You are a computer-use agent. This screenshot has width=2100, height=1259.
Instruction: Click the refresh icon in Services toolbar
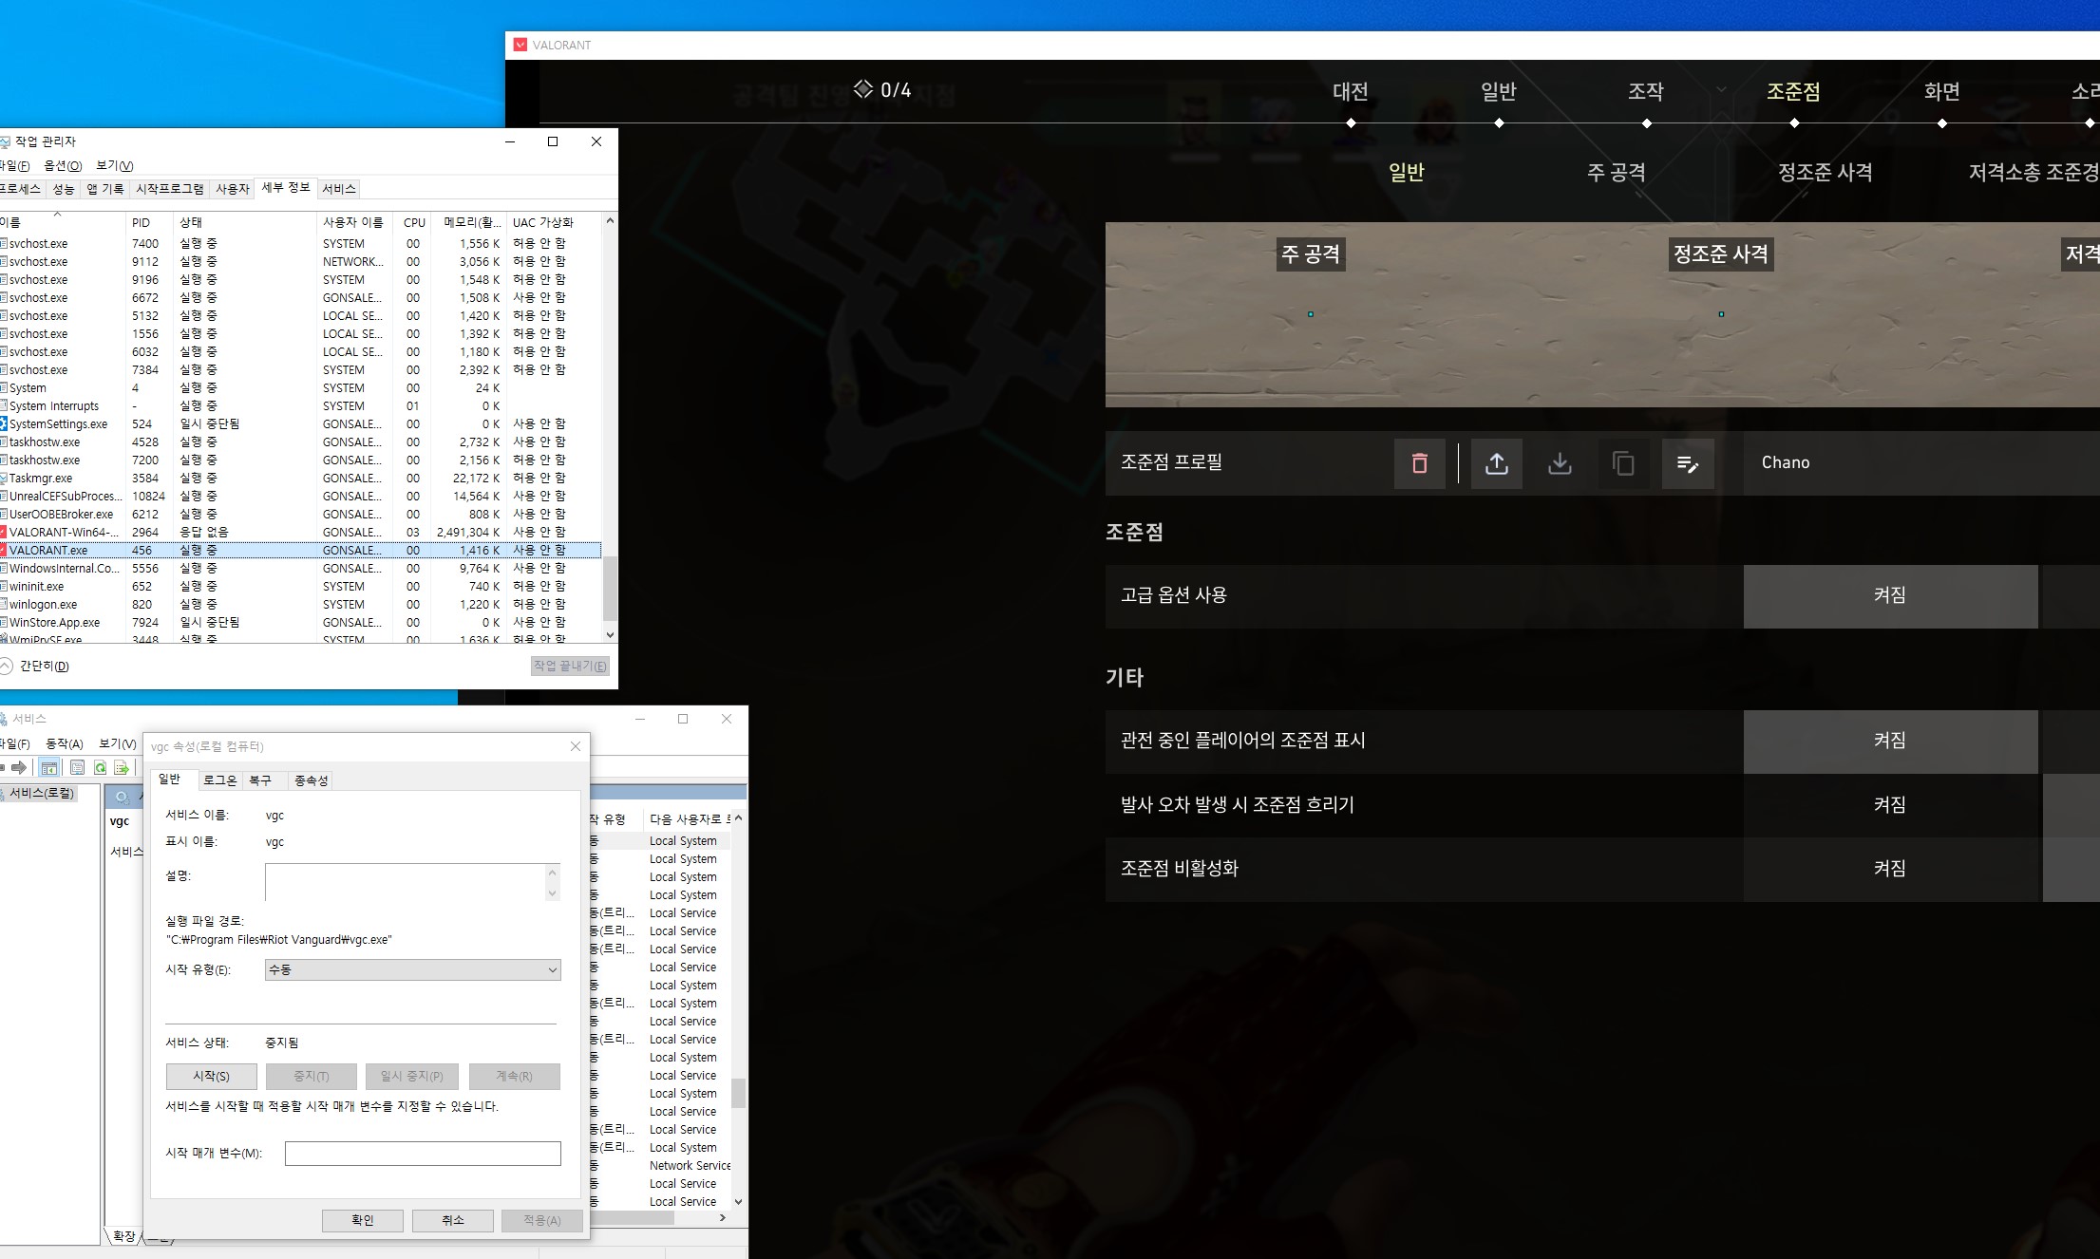(100, 767)
